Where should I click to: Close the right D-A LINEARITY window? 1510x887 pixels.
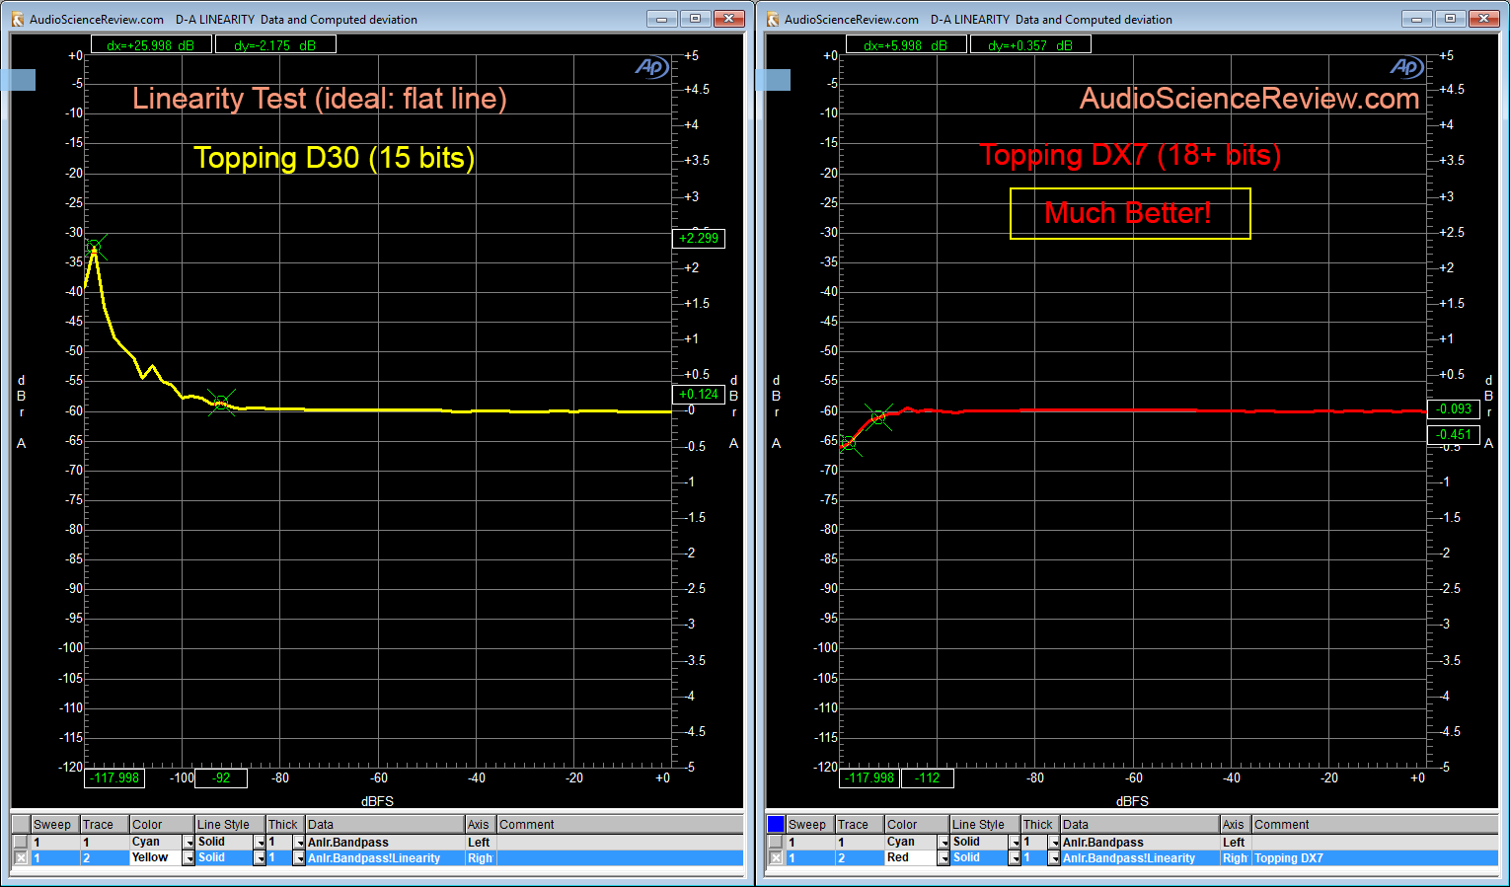click(1483, 19)
